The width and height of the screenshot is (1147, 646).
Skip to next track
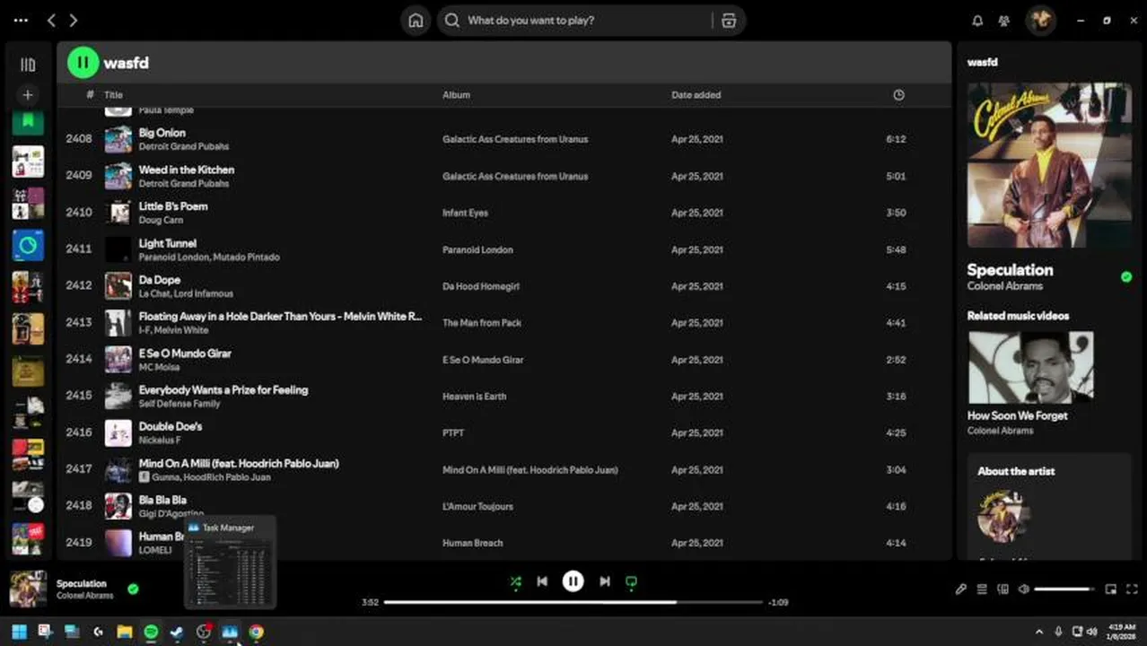[604, 581]
